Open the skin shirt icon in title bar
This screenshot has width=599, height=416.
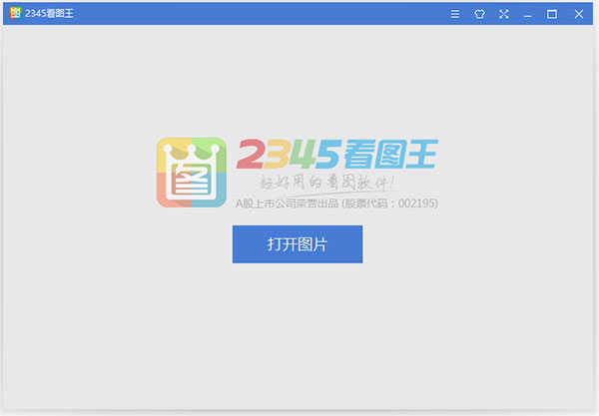[x=479, y=14]
